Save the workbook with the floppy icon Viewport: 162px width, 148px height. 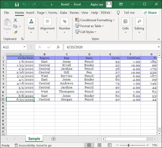[x=17, y=5]
